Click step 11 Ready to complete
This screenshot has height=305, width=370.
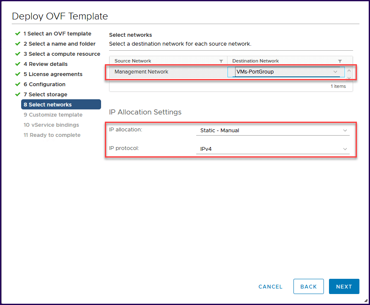pos(52,135)
